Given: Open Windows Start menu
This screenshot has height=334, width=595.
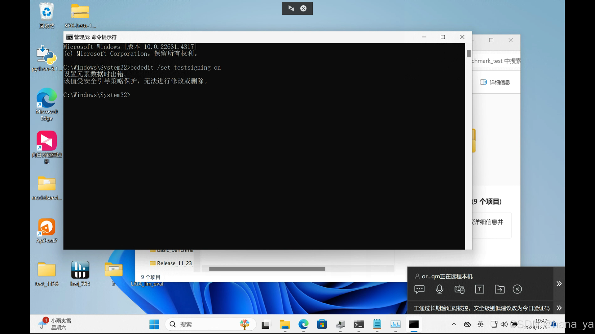Looking at the screenshot, I should click(154, 324).
